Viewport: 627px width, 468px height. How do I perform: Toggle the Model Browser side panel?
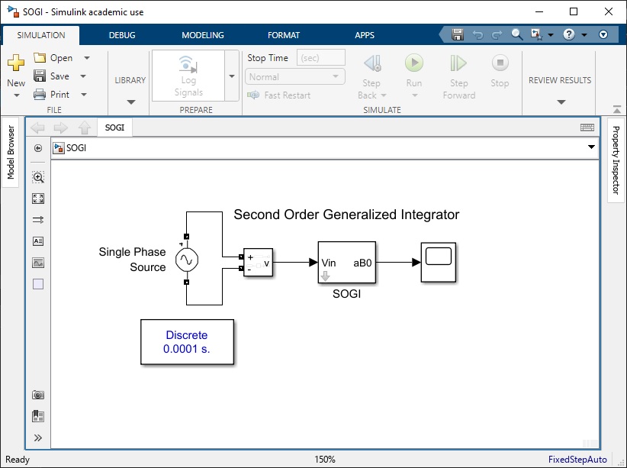(x=11, y=153)
